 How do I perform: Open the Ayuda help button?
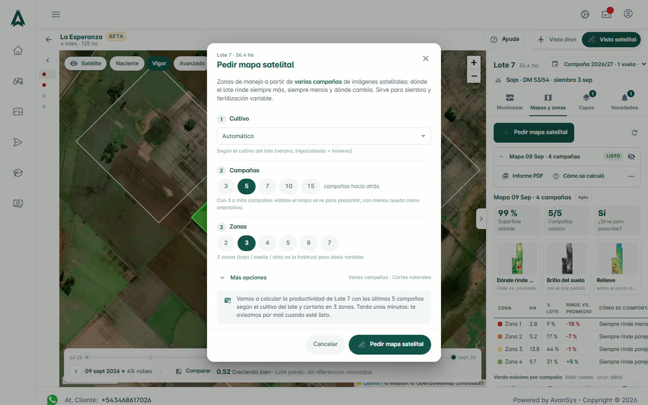pyautogui.click(x=505, y=39)
